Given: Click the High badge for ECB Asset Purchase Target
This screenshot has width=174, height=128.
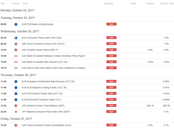Looking at the screenshot, I should click(x=111, y=100).
